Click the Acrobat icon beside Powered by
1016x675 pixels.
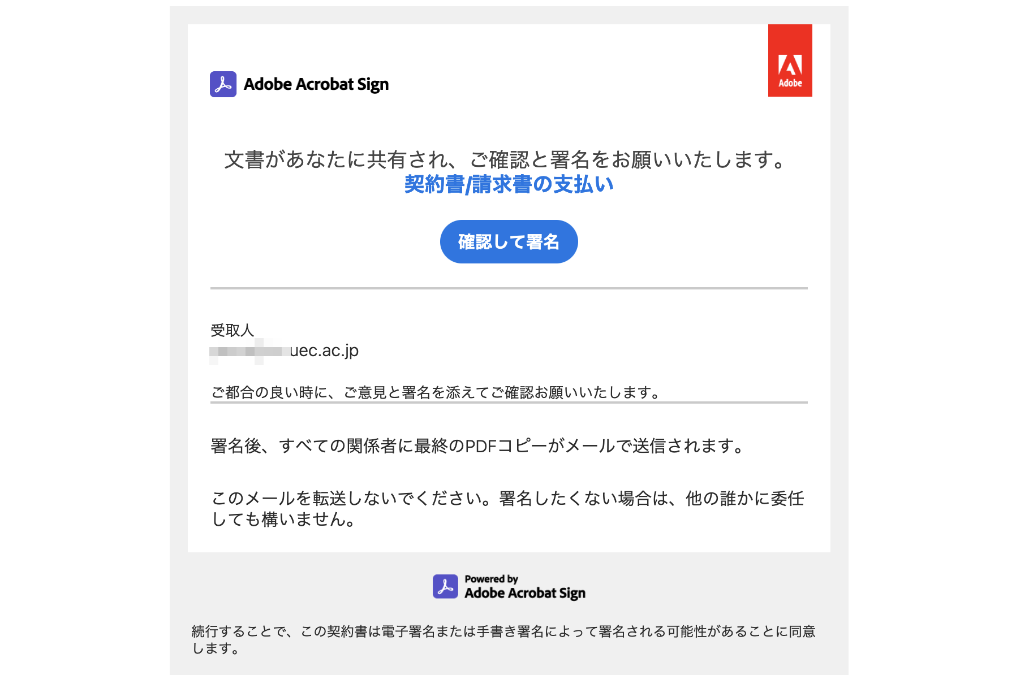[445, 586]
